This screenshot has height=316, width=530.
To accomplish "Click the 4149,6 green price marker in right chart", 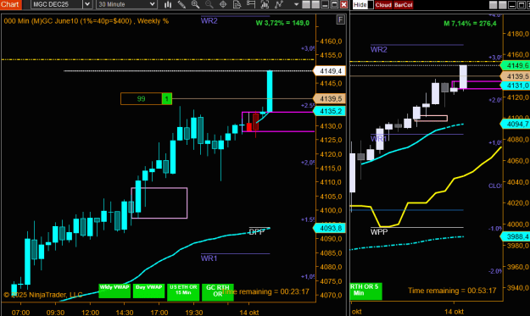I will pos(515,65).
